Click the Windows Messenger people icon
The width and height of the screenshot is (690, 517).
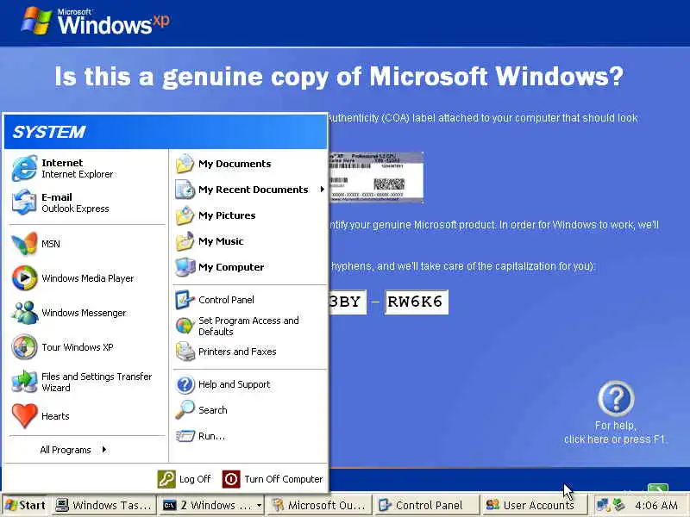pos(24,313)
